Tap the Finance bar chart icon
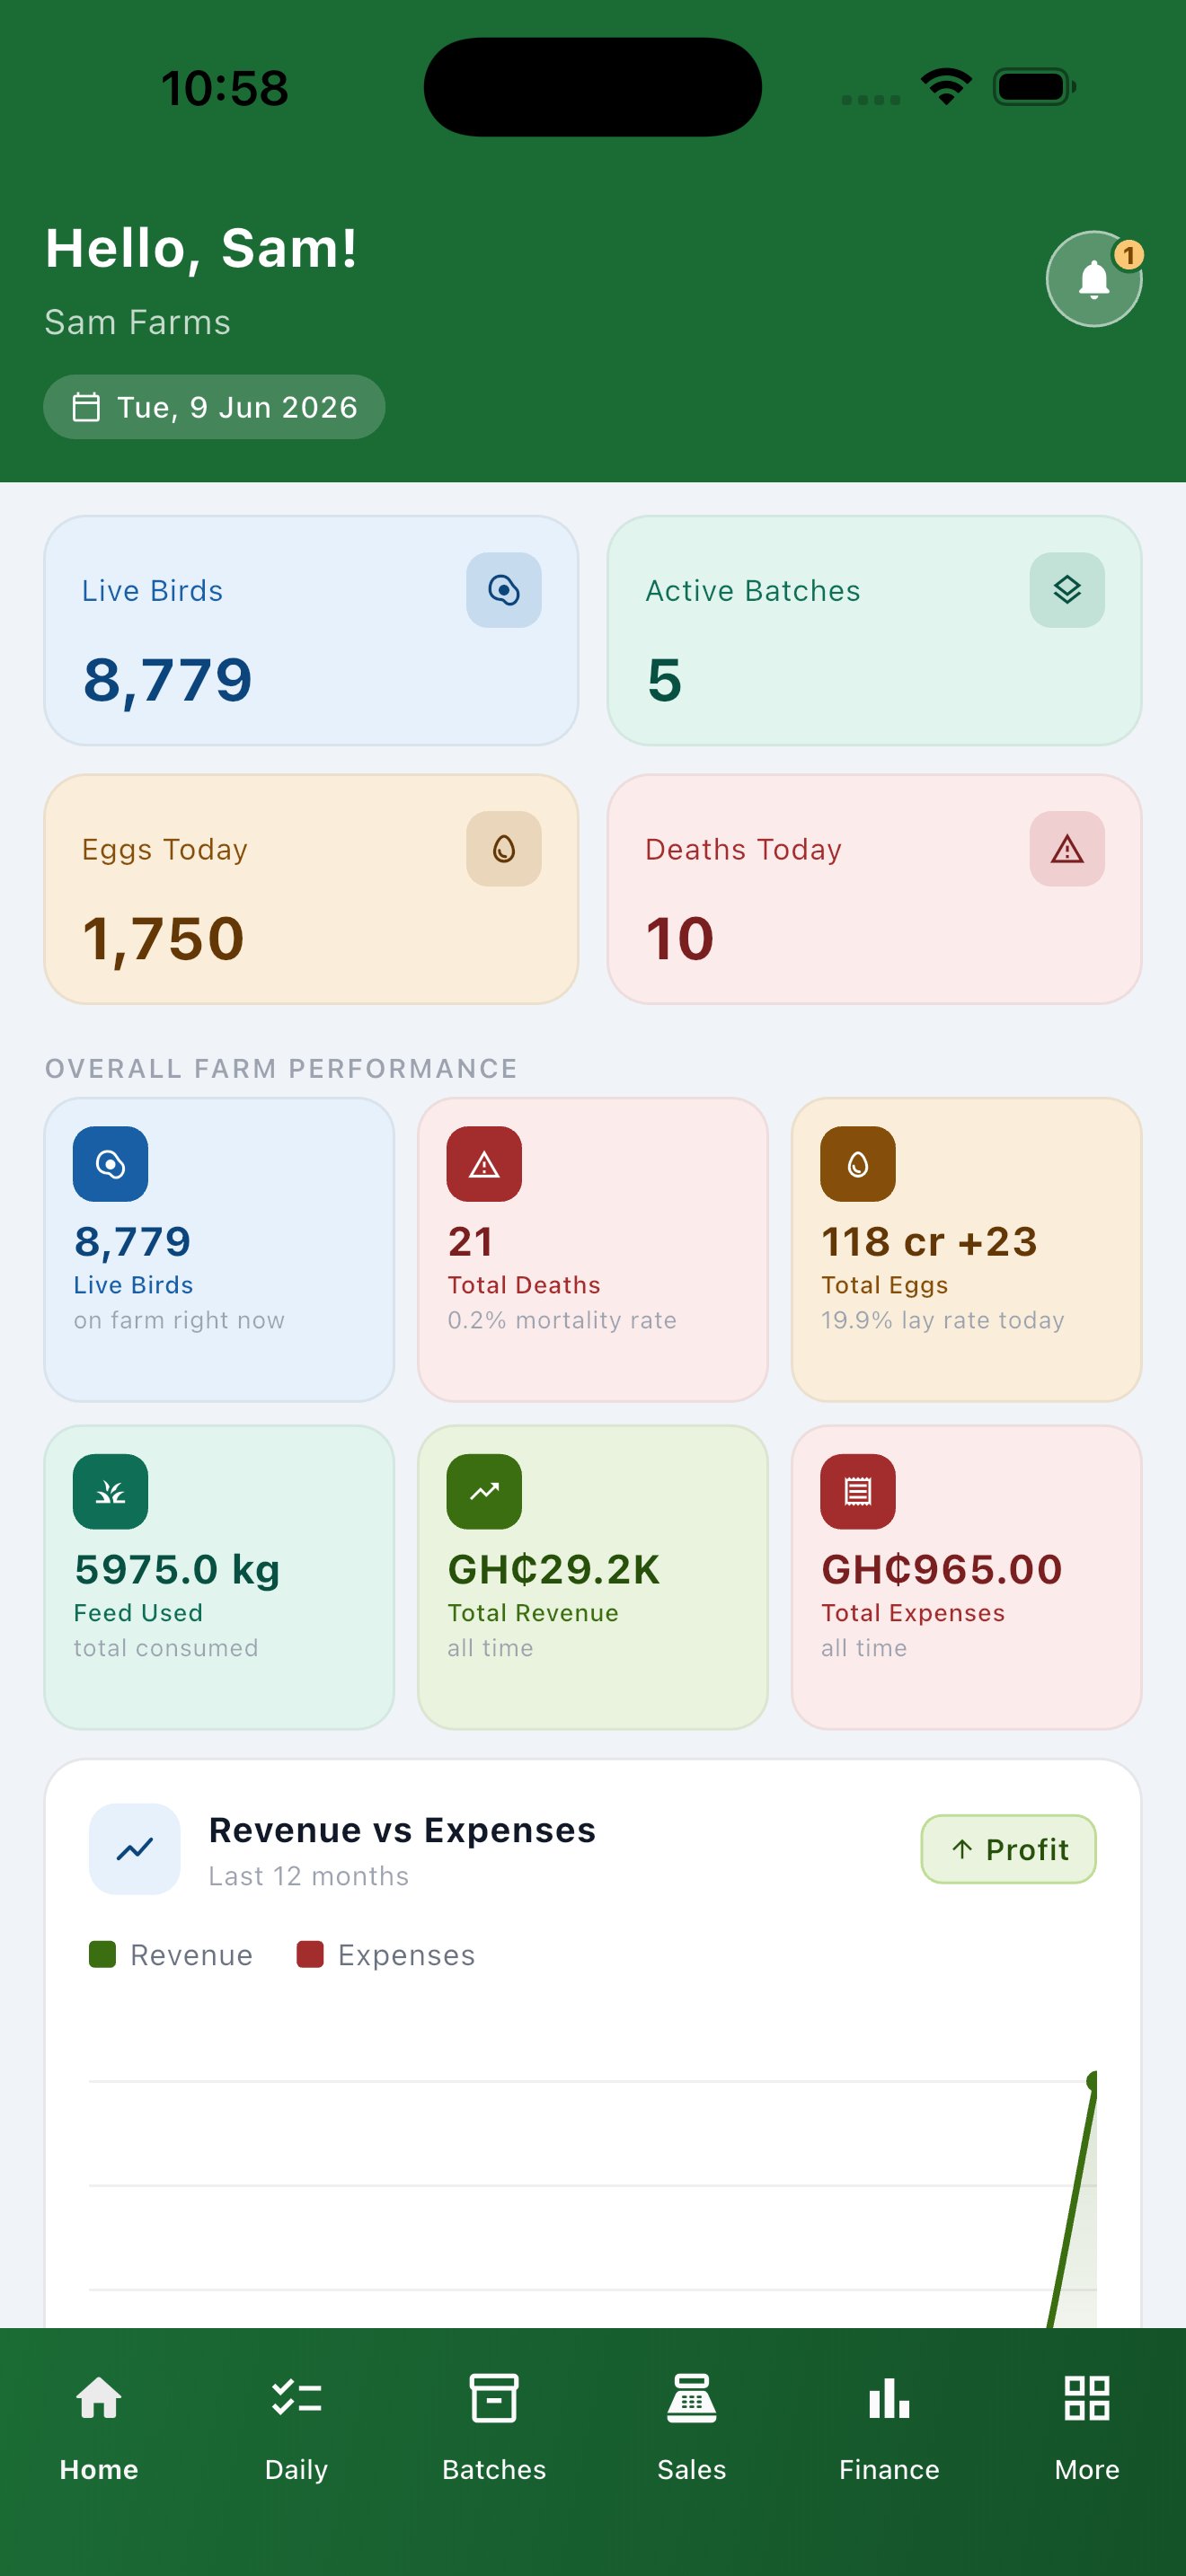Screen dimensions: 1186x2576 click(889, 2398)
